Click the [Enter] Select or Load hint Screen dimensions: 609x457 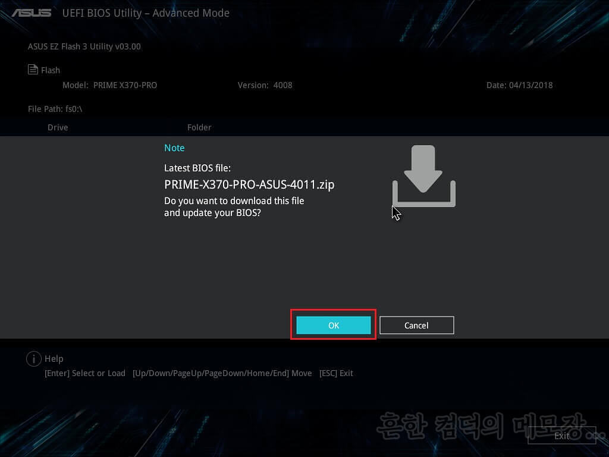(84, 373)
